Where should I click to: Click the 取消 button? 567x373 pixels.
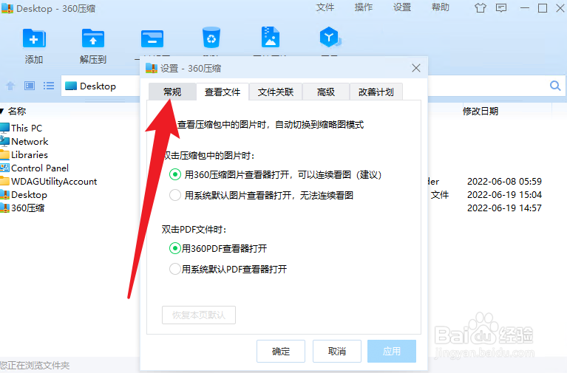click(337, 351)
